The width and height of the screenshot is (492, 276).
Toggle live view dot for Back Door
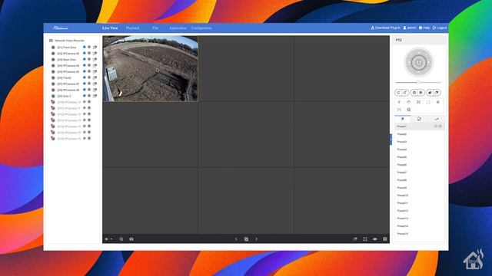pyautogui.click(x=85, y=60)
